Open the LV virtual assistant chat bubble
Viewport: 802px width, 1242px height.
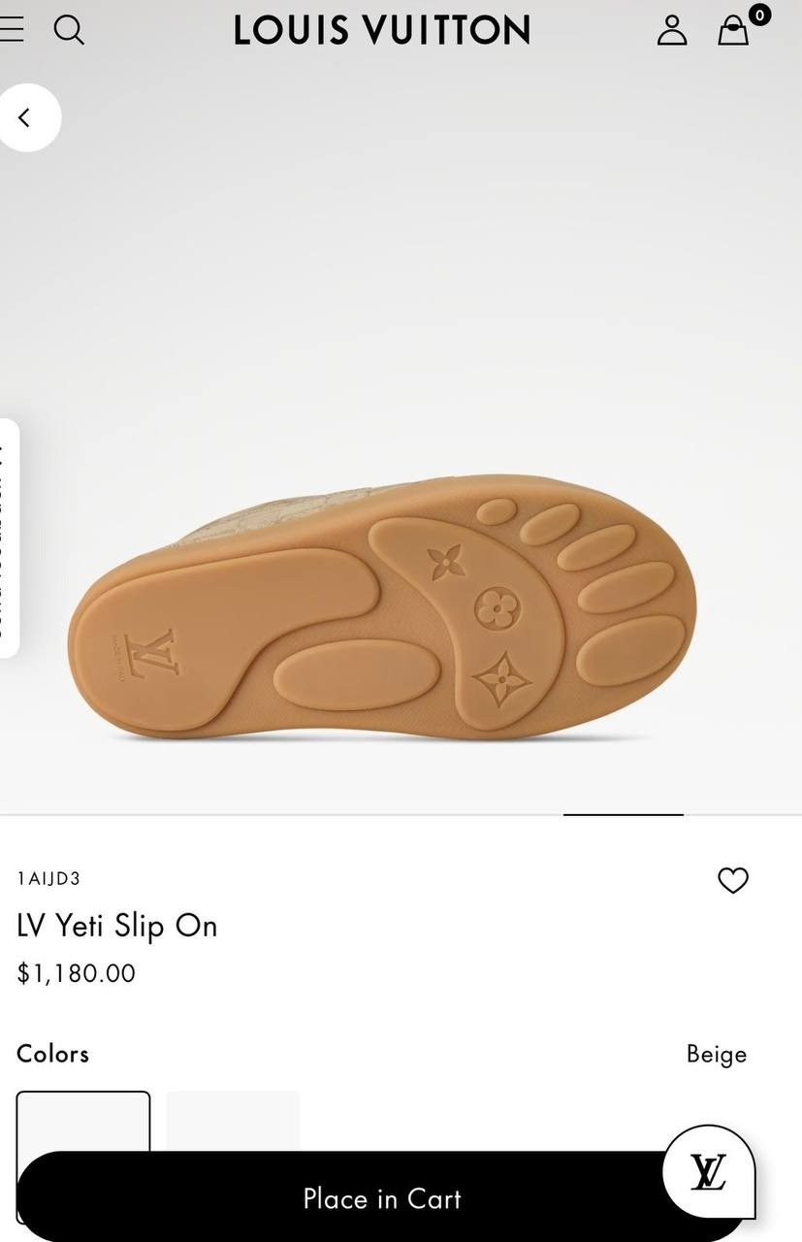click(708, 1172)
